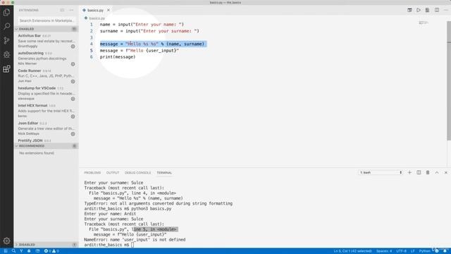451x254 pixels.
Task: Switch to the PROBLEMS panel tab
Action: 92,173
